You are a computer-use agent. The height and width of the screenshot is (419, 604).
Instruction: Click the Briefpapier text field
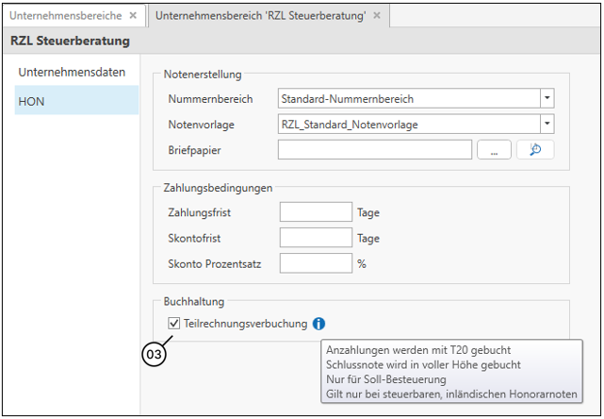[x=375, y=149]
